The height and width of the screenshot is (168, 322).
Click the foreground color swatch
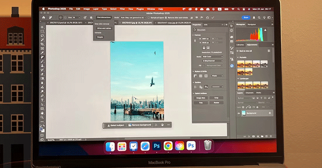coord(41,129)
